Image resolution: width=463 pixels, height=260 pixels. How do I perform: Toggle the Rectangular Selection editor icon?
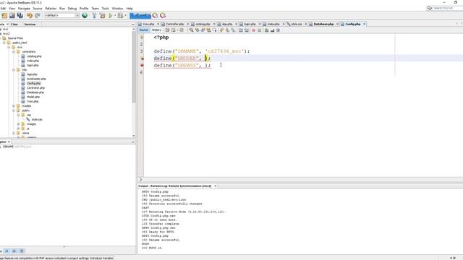pyautogui.click(x=214, y=30)
